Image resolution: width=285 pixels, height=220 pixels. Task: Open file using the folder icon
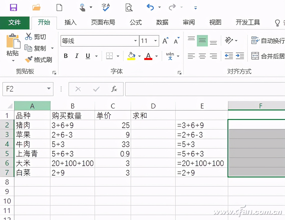coord(36,7)
